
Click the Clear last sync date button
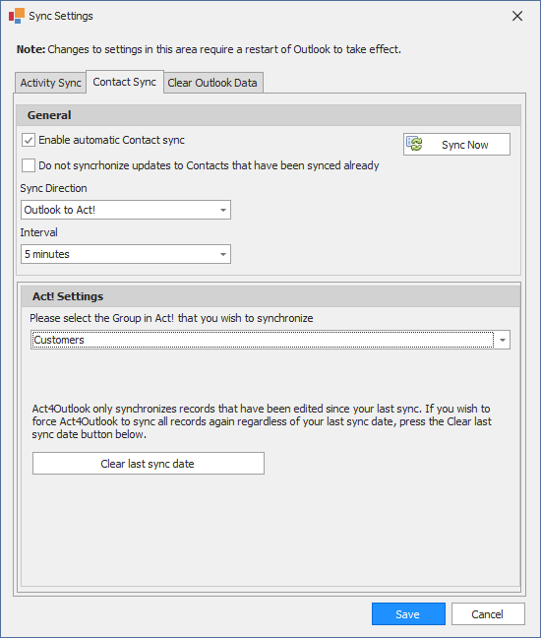tap(149, 464)
